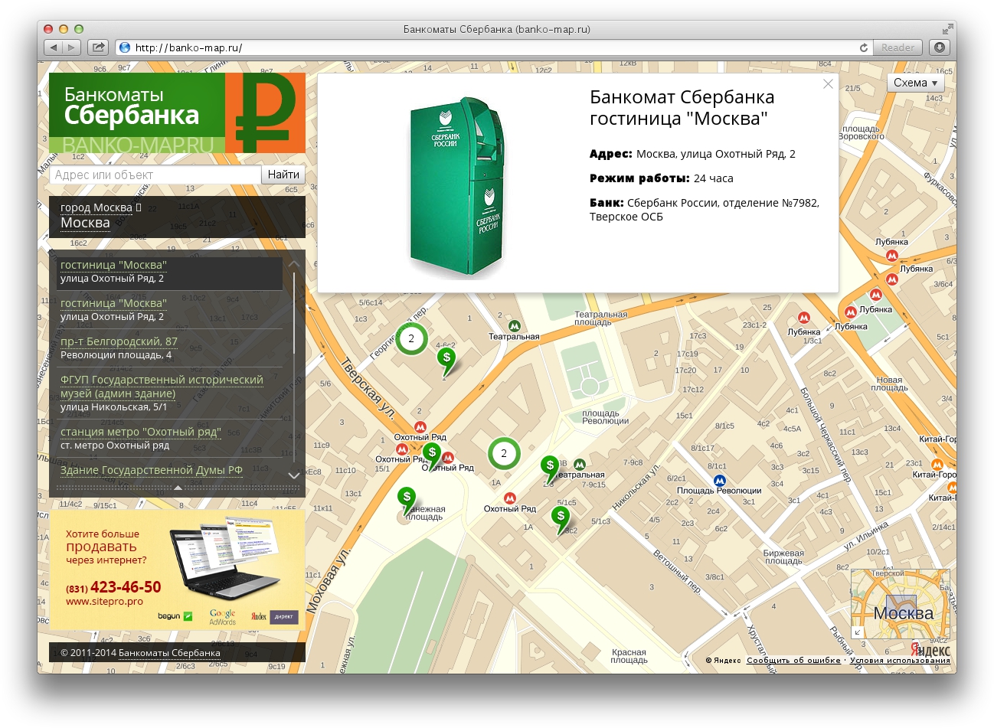Click the sitepro.pro advertisement banner
Screen dimensions: 994x728
(178, 570)
